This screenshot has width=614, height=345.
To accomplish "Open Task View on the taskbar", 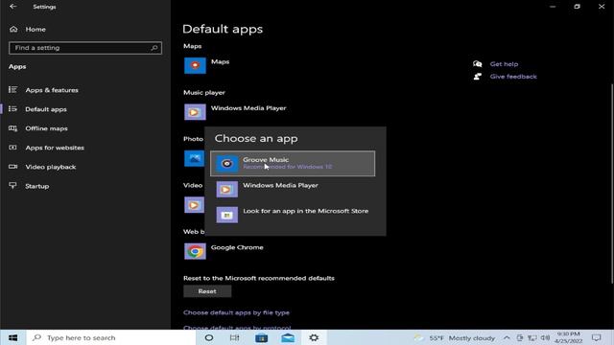I will pos(234,337).
